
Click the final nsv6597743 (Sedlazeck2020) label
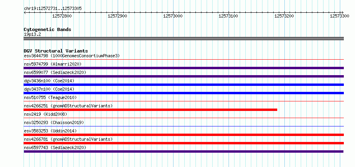(55, 148)
